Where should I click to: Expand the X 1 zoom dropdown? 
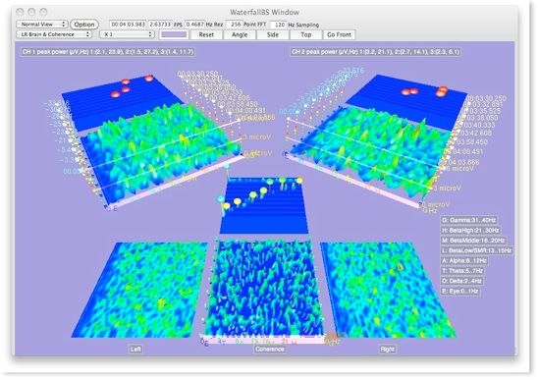[x=127, y=34]
